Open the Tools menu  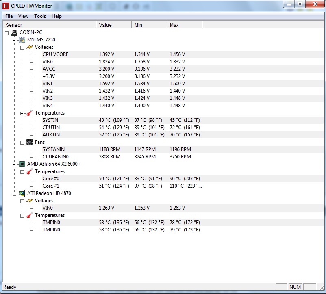click(x=40, y=16)
